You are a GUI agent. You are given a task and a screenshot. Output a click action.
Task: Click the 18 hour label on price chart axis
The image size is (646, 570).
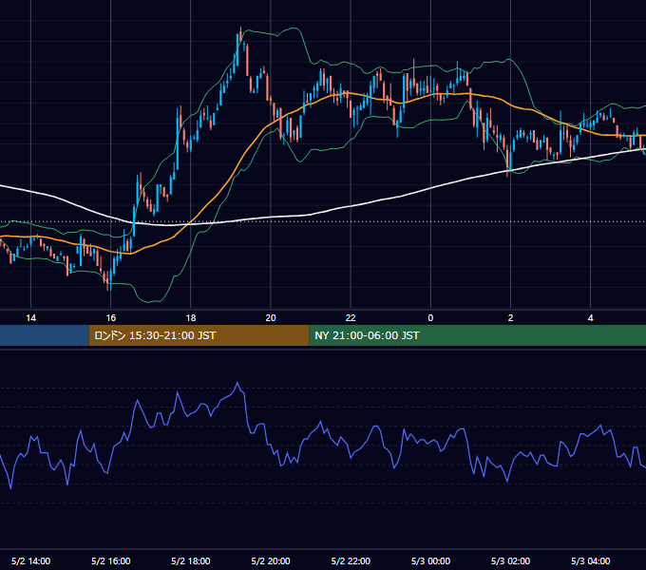click(x=191, y=318)
